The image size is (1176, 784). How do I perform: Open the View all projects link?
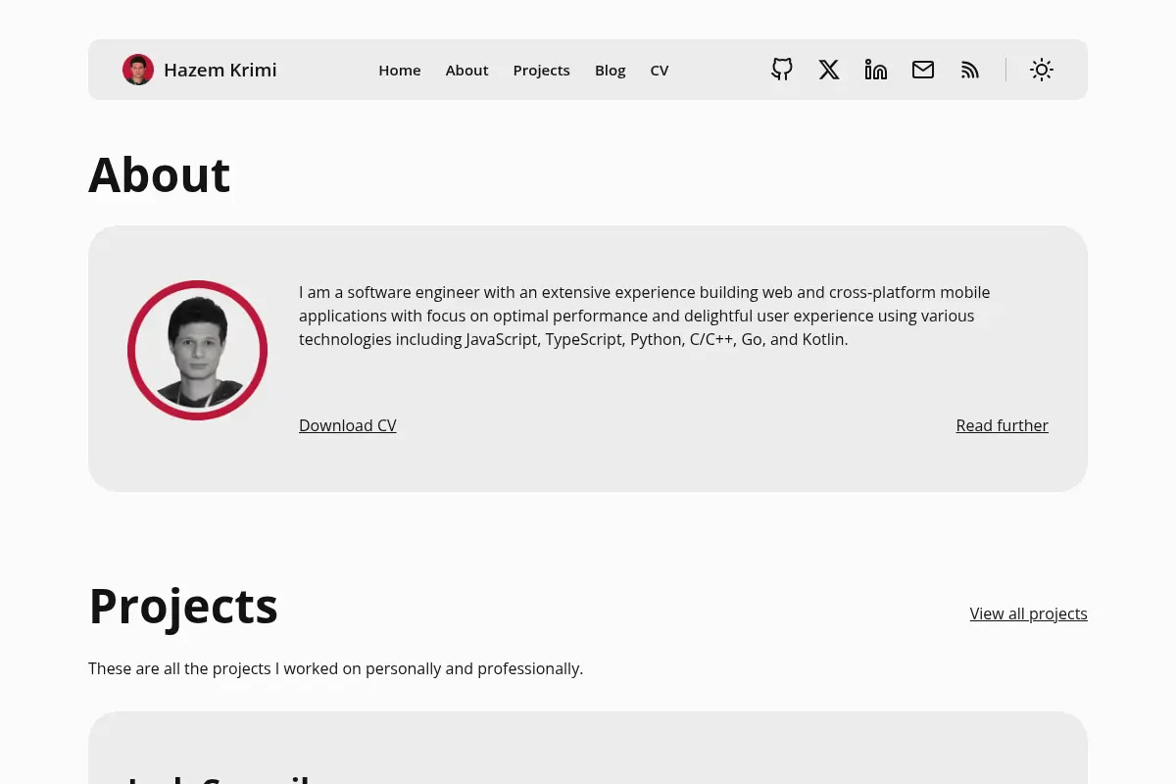1029,613
